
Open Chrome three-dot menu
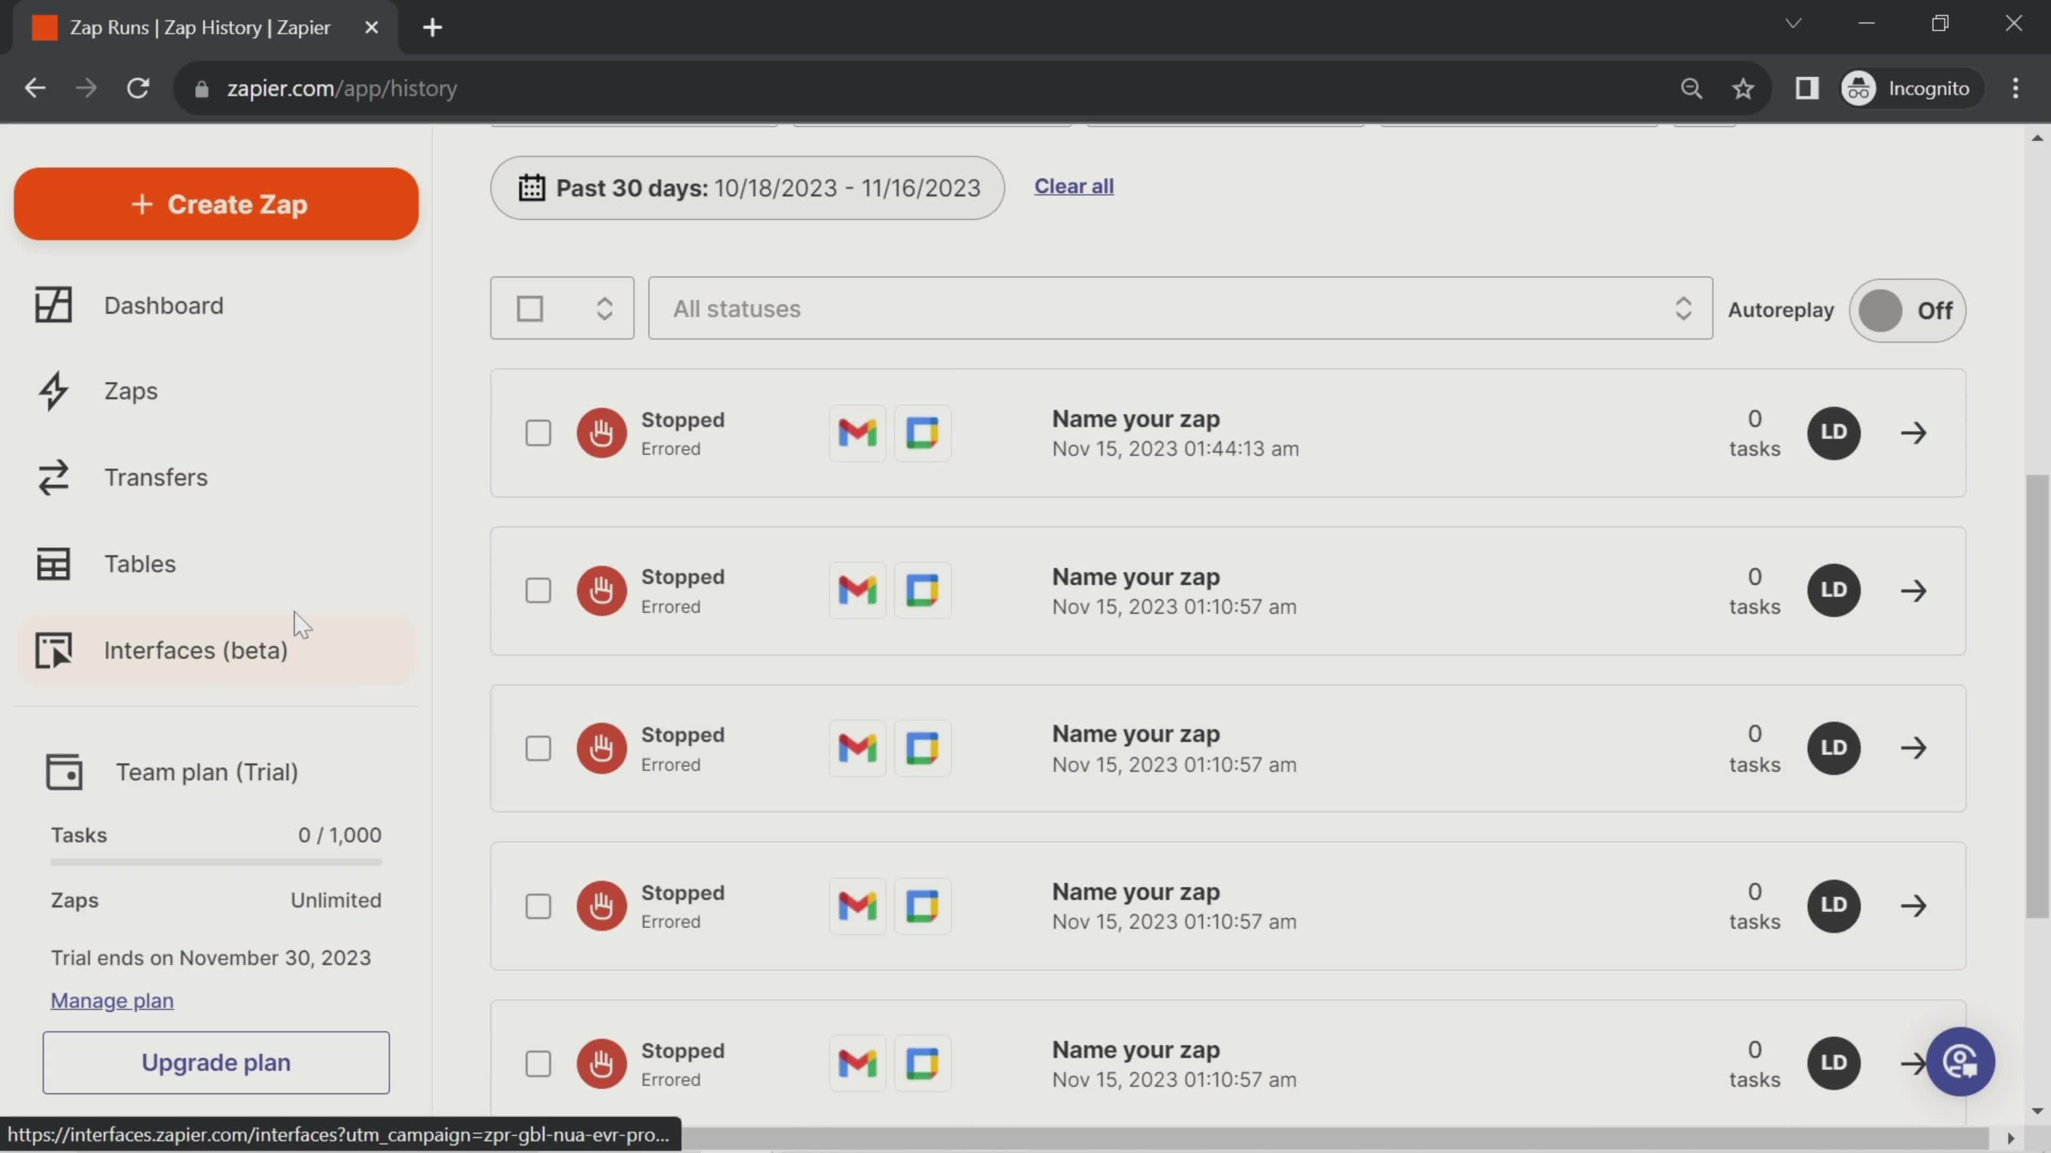pos(2016,88)
